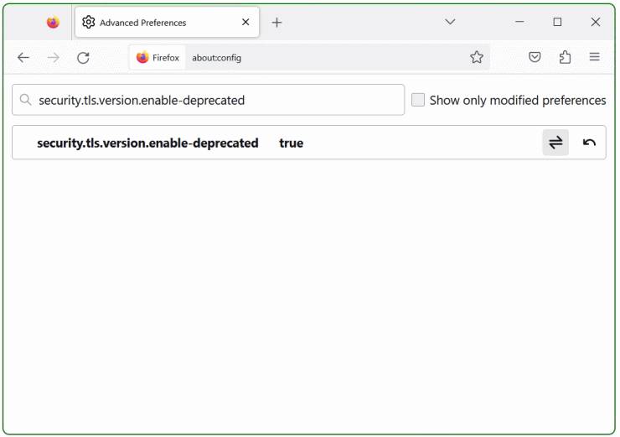Select security.tls.version.enable-deprecated preference name

tap(147, 143)
